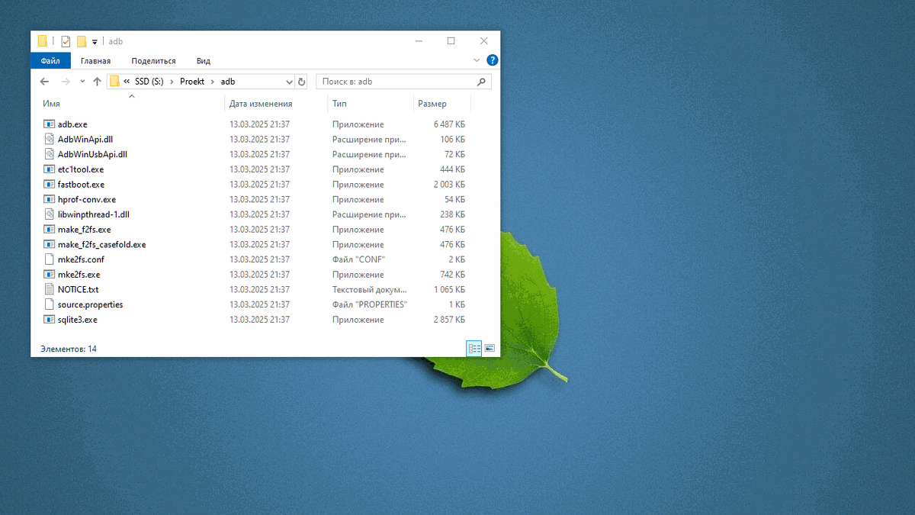Select the source.properties file icon
Screen dimensions: 915x515
[x=50, y=304]
